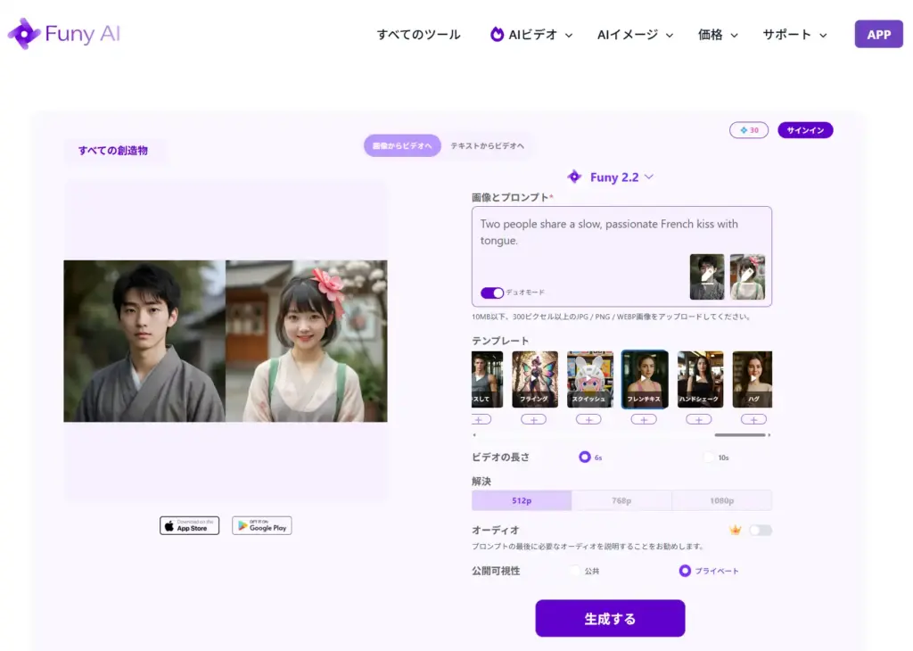Click the サインイン button
This screenshot has height=651, width=913.
coord(804,130)
